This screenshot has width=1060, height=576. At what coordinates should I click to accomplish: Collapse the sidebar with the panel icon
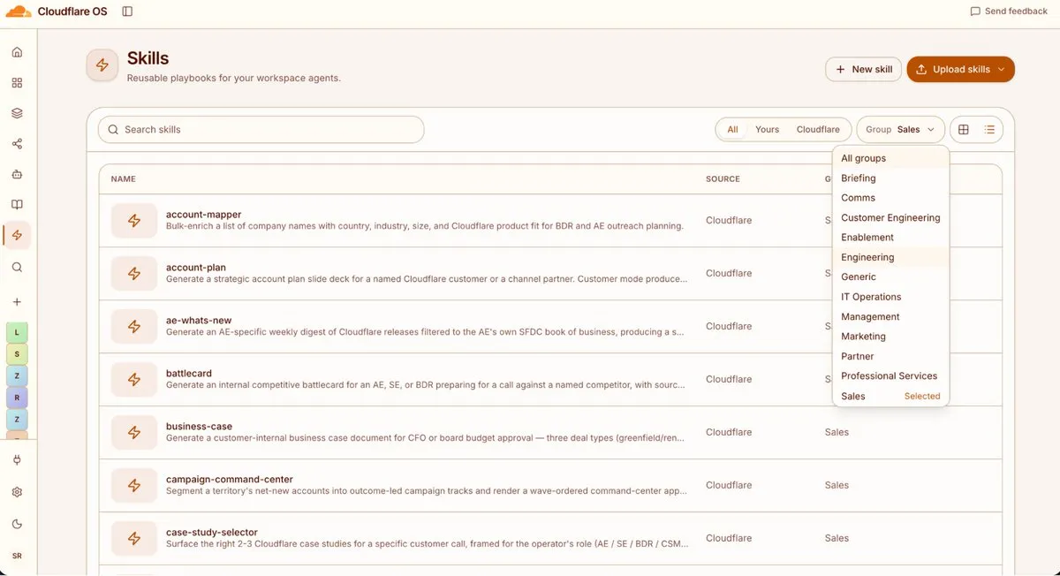tap(127, 11)
